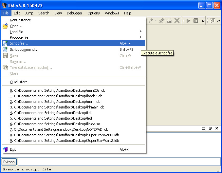Open recent file Desktop\led

73,118
